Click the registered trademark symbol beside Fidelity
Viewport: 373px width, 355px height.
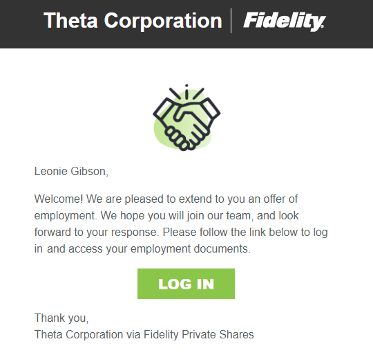323,26
